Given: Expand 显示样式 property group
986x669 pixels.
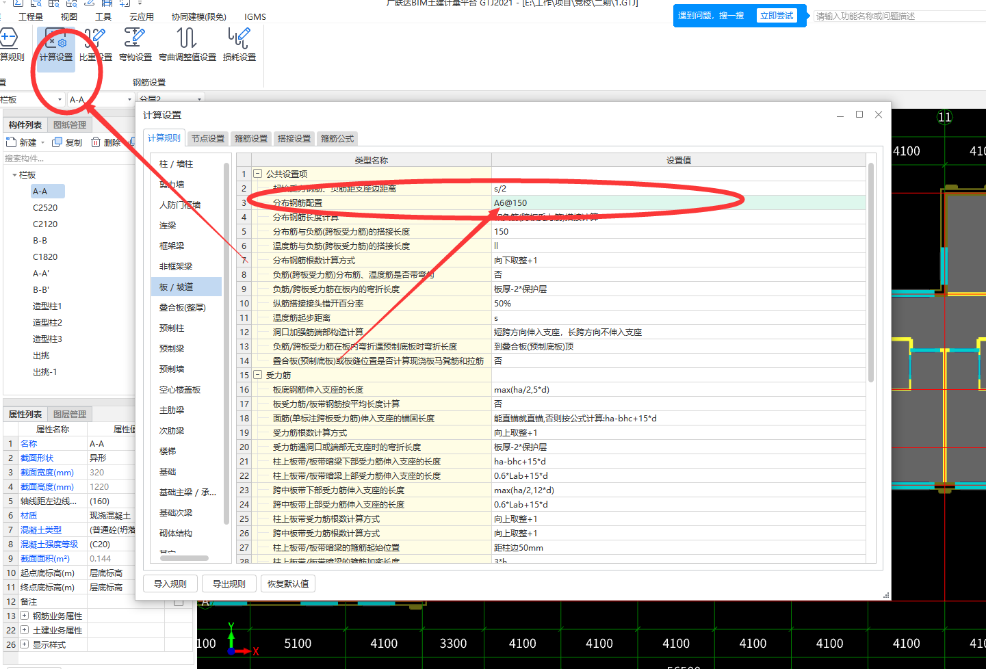Looking at the screenshot, I should click(x=24, y=645).
